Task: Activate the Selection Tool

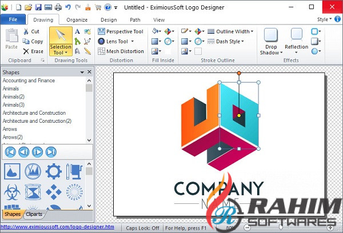Action: click(x=61, y=41)
